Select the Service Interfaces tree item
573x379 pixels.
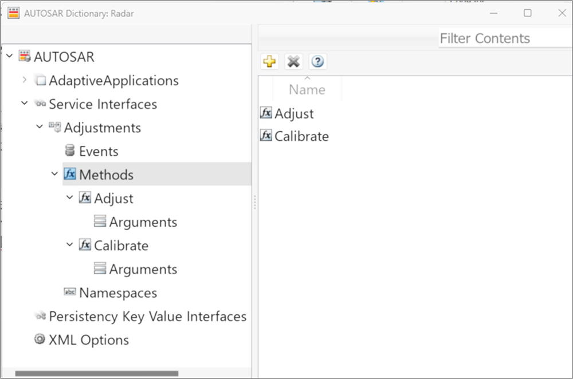pyautogui.click(x=103, y=104)
